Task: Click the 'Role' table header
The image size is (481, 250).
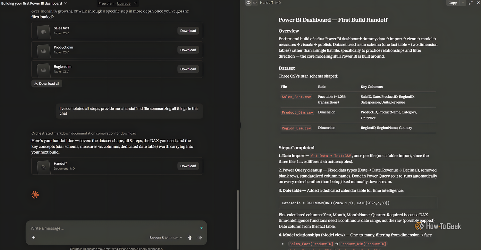Action: (322, 87)
